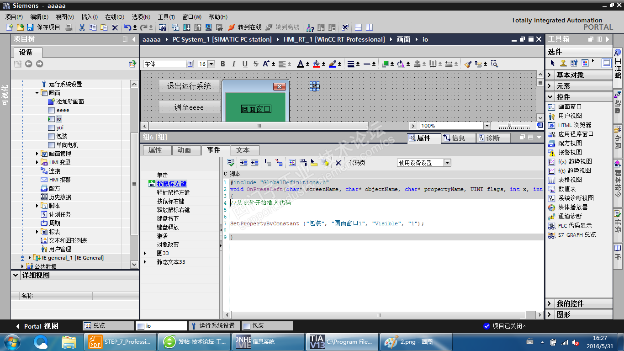The image size is (624, 351).
Task: Expand the 圆33 entry in the event list
Action: tap(145, 253)
